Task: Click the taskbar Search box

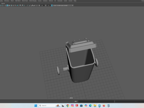Action: 49,106
